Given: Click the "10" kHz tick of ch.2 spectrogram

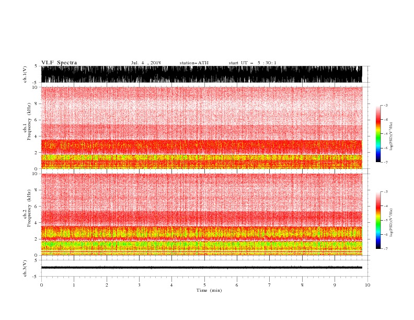Looking at the screenshot, I should 35,174.
